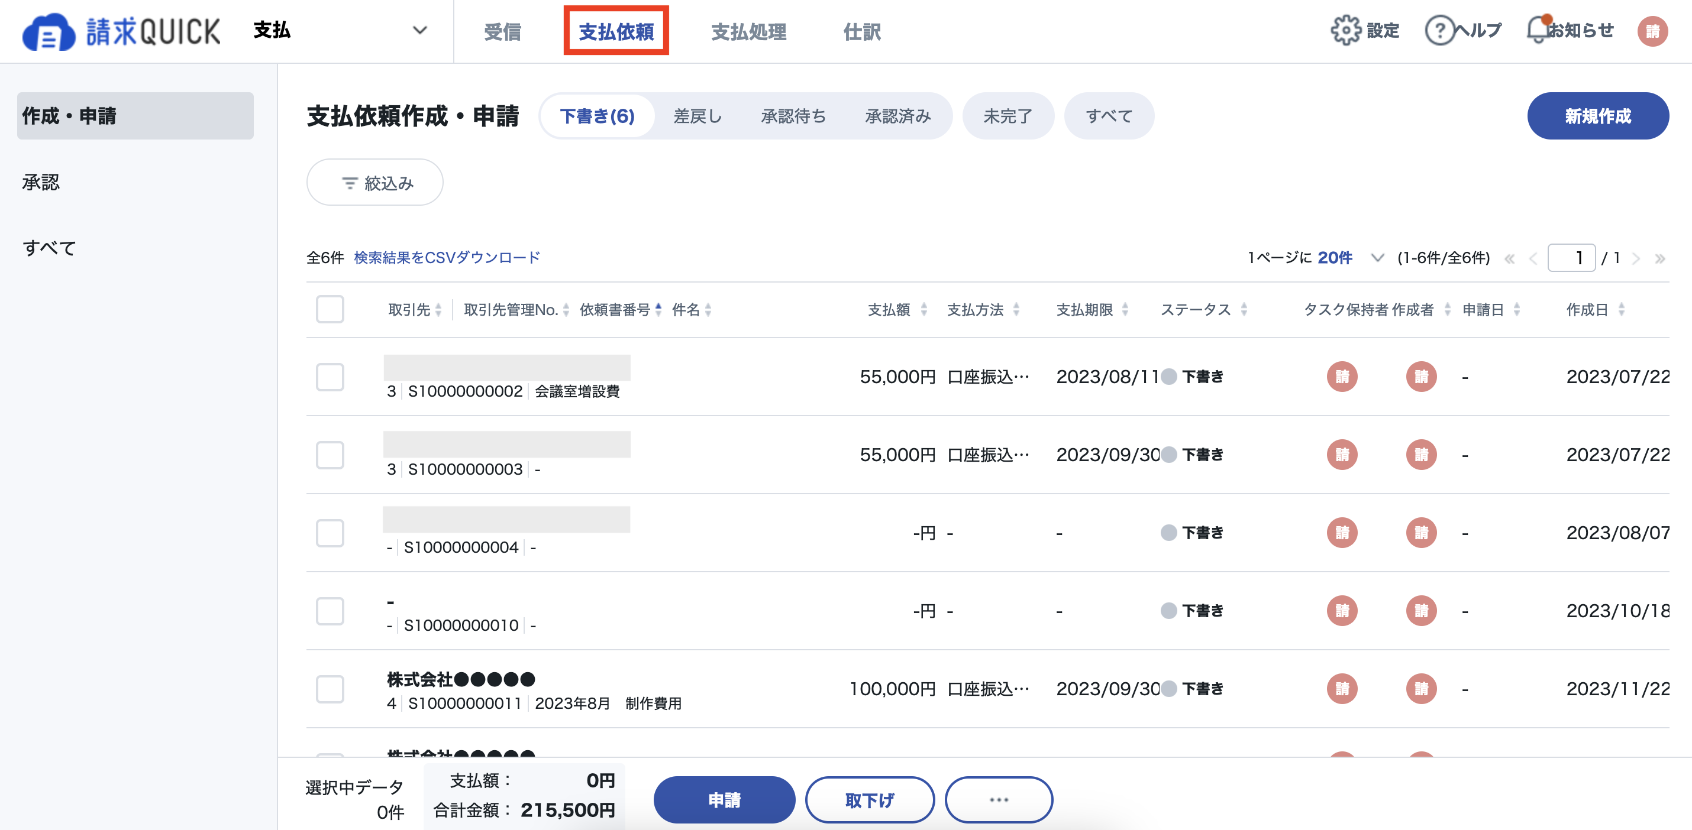The height and width of the screenshot is (830, 1692).
Task: Open help with the question mark icon
Action: click(x=1439, y=30)
